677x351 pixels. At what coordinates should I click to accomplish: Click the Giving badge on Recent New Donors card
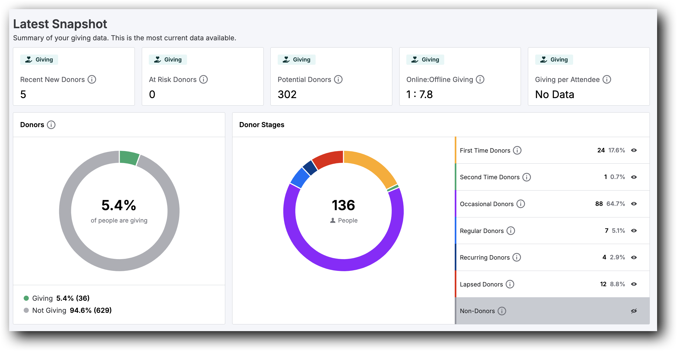point(39,59)
